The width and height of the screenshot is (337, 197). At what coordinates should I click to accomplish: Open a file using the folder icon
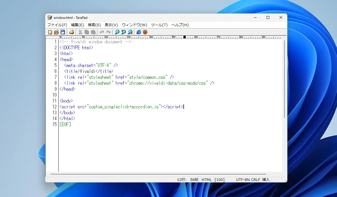coord(56,32)
